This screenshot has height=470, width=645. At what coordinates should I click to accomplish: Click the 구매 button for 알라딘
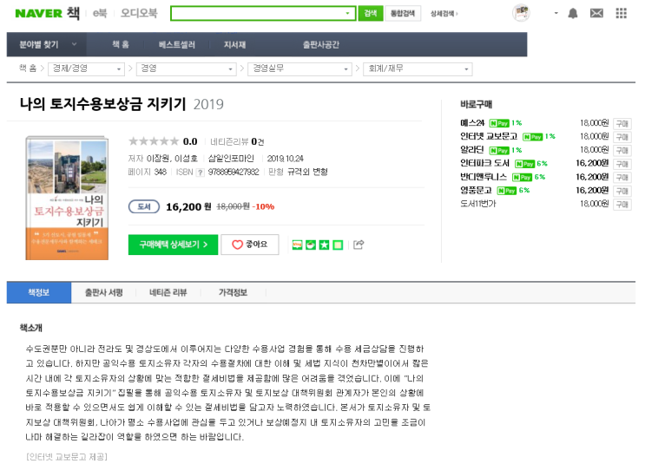tap(622, 150)
